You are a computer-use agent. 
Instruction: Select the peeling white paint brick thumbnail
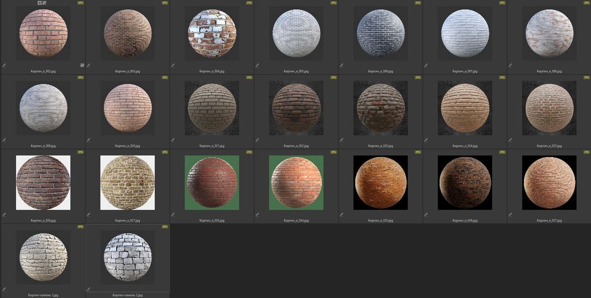pos(212,33)
